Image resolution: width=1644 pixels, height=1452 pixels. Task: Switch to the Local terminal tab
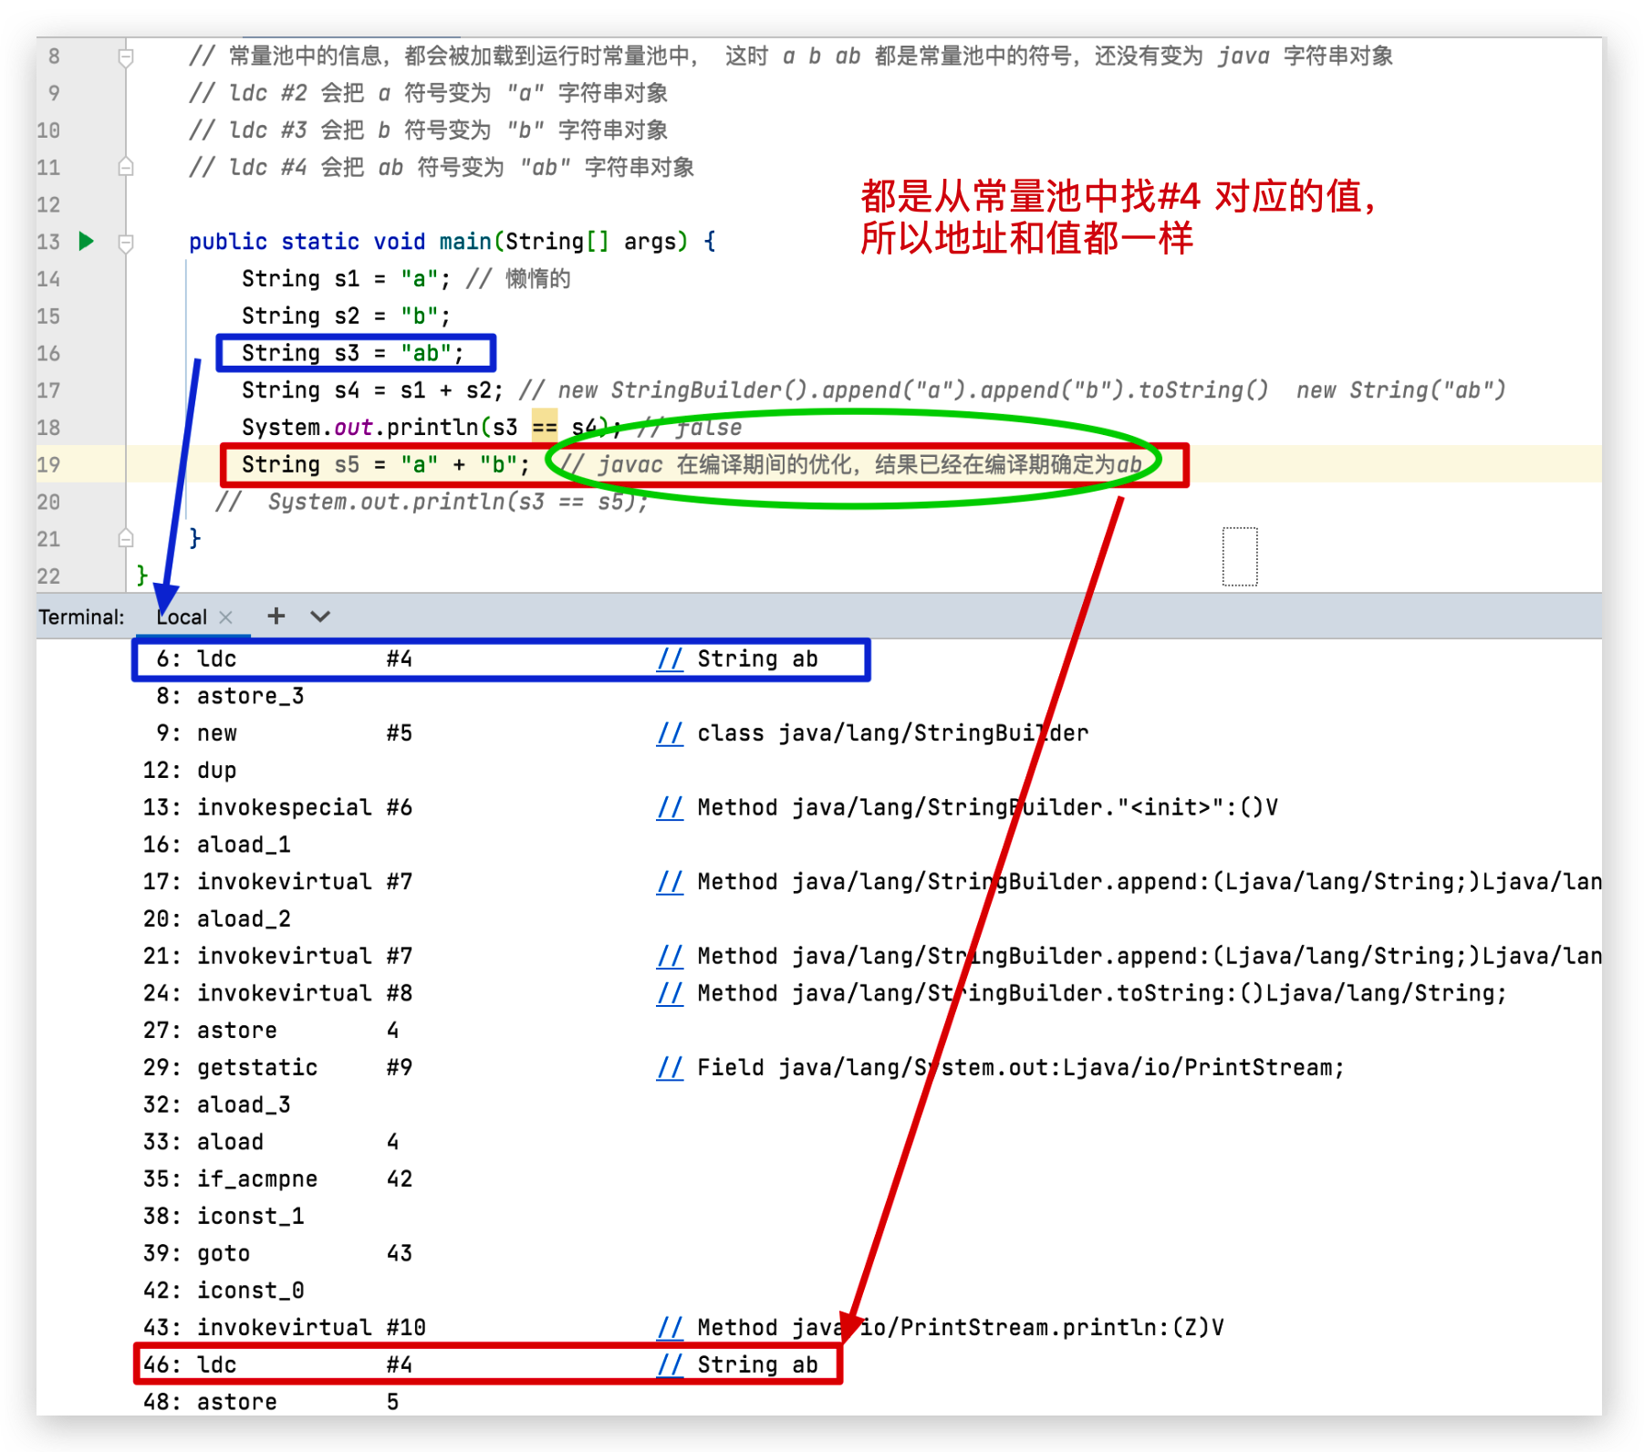point(181,617)
